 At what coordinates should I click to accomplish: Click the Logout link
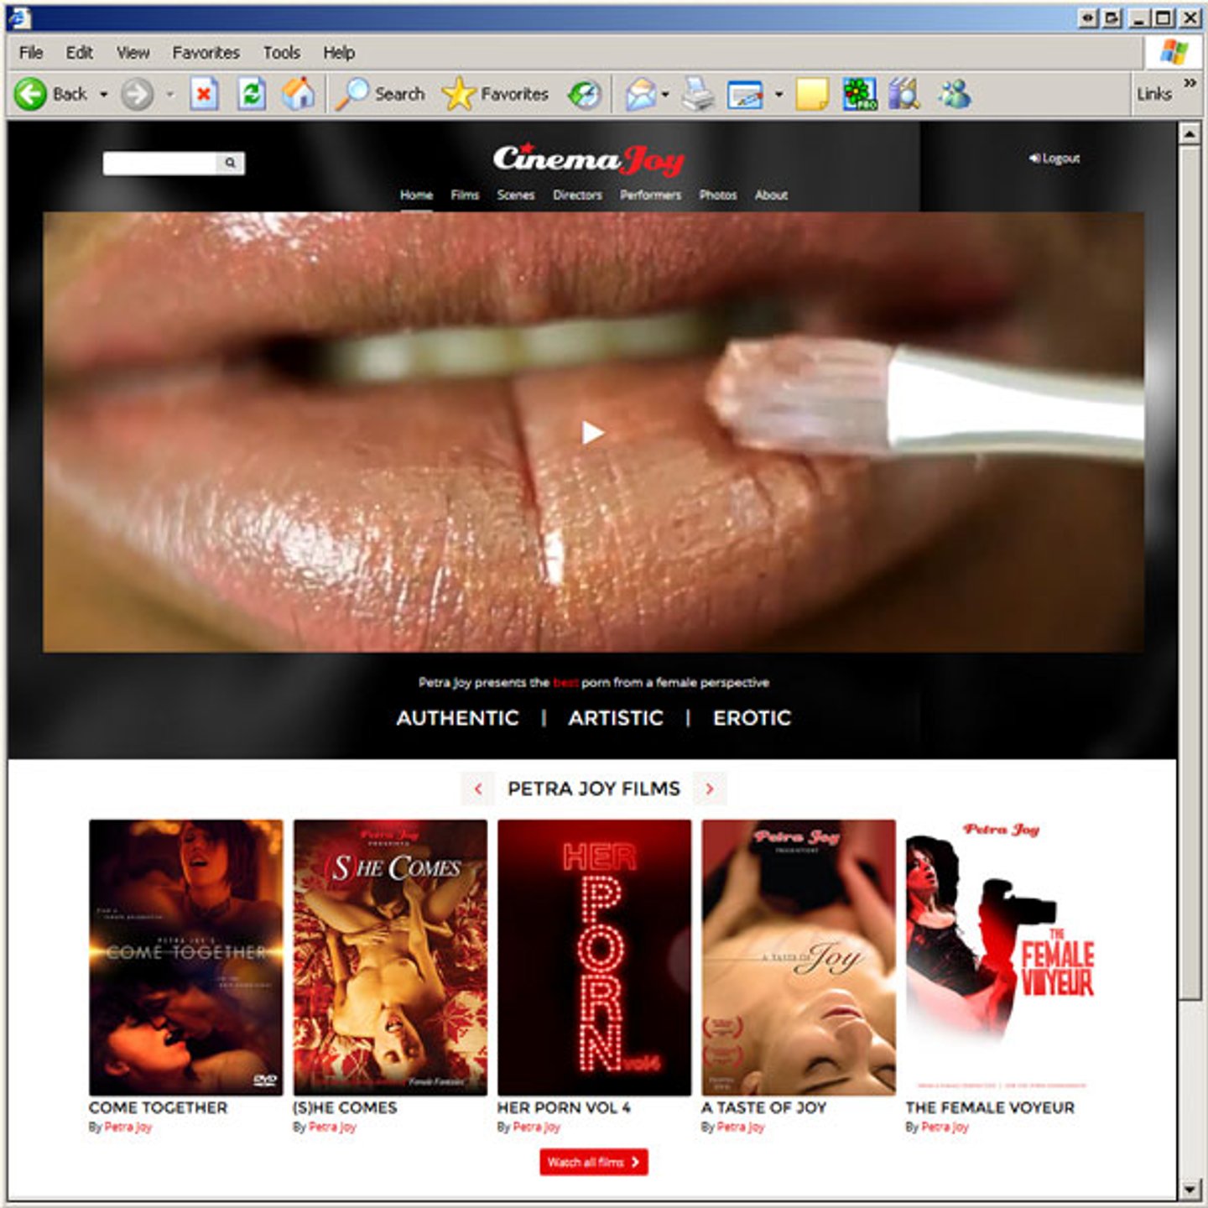pyautogui.click(x=1054, y=158)
